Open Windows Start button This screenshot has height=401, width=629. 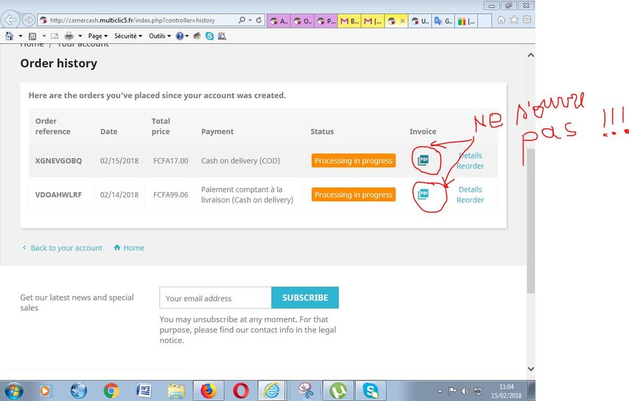tap(14, 390)
